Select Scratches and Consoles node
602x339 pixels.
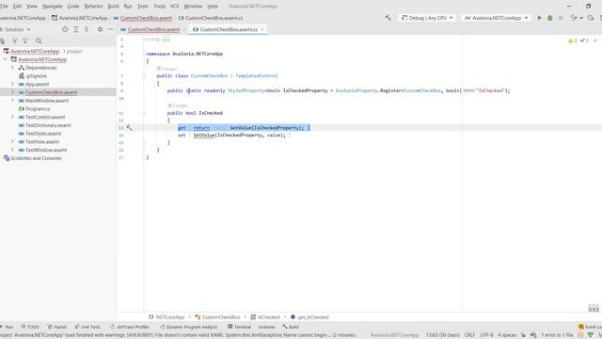point(36,158)
